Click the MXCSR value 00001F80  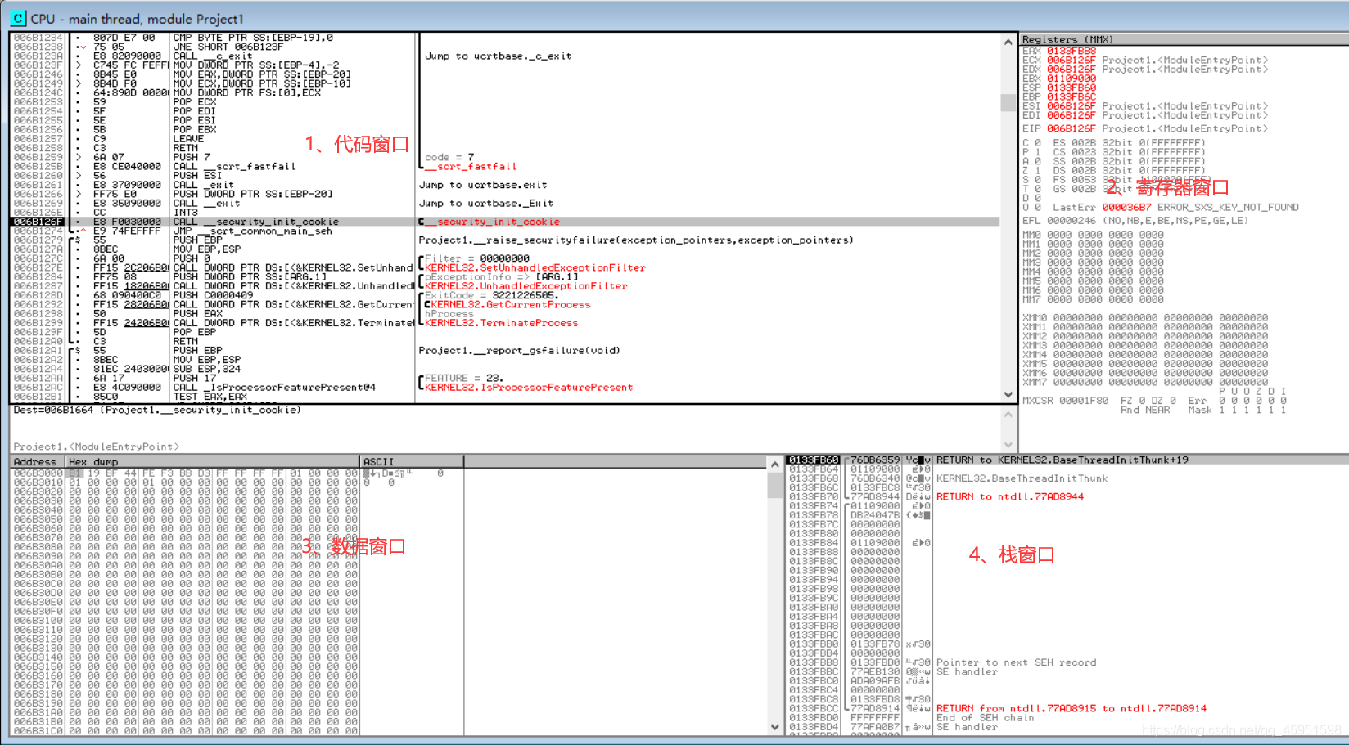[1083, 401]
